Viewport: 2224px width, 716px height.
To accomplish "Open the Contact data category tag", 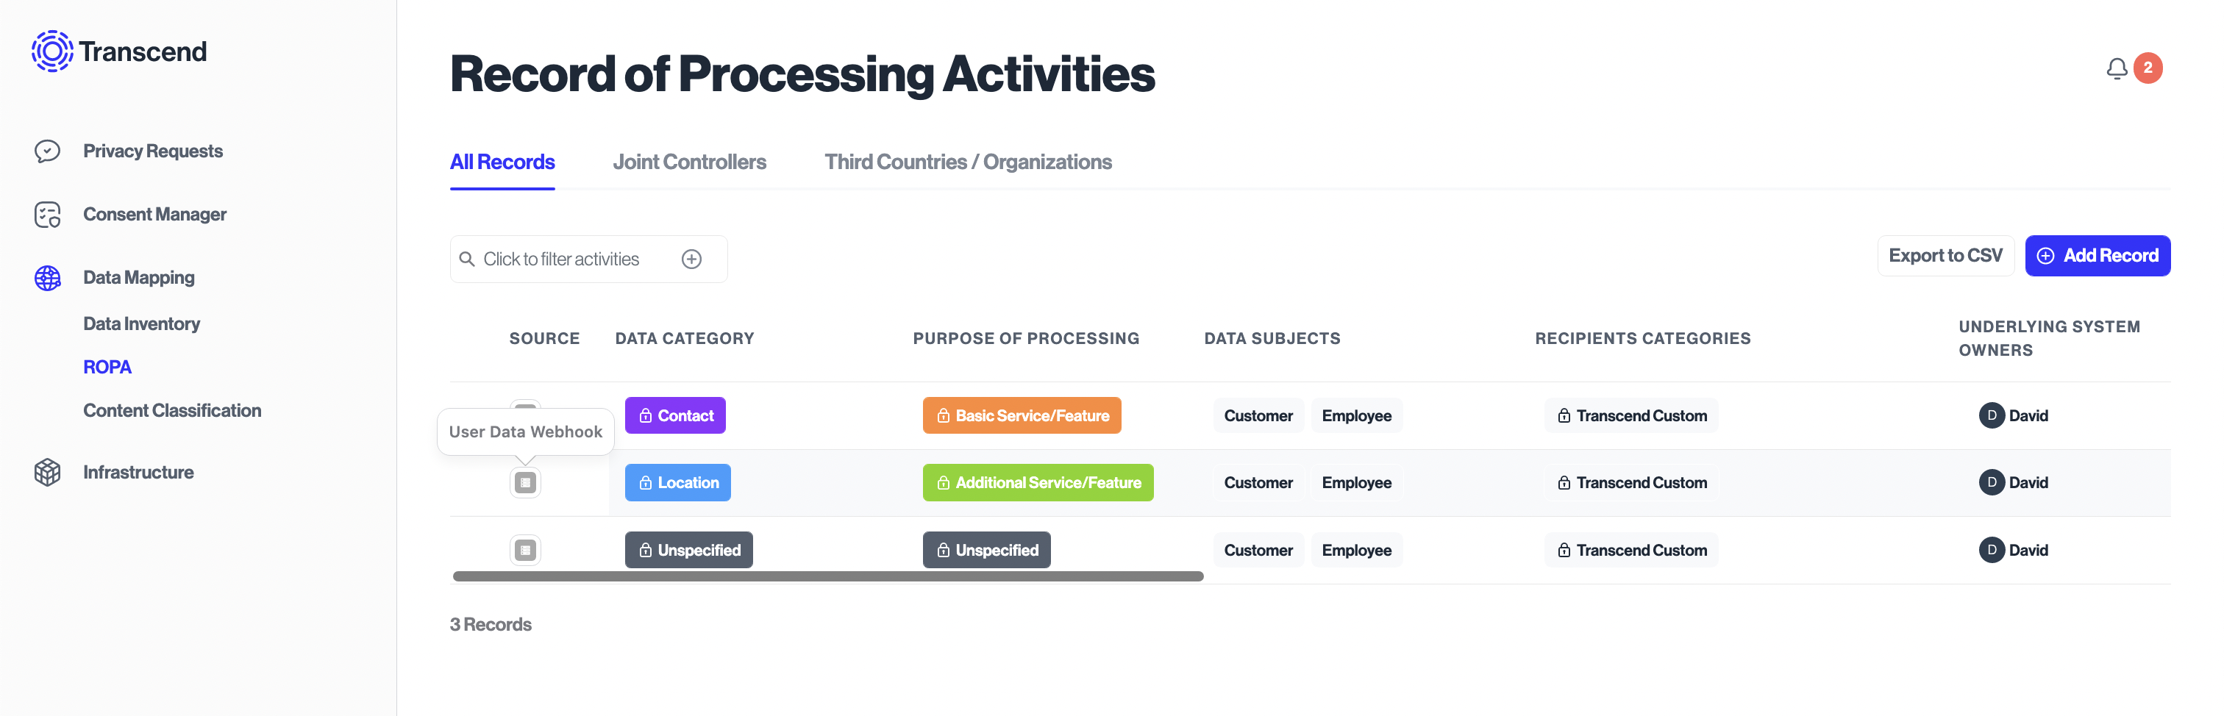I will click(x=675, y=416).
